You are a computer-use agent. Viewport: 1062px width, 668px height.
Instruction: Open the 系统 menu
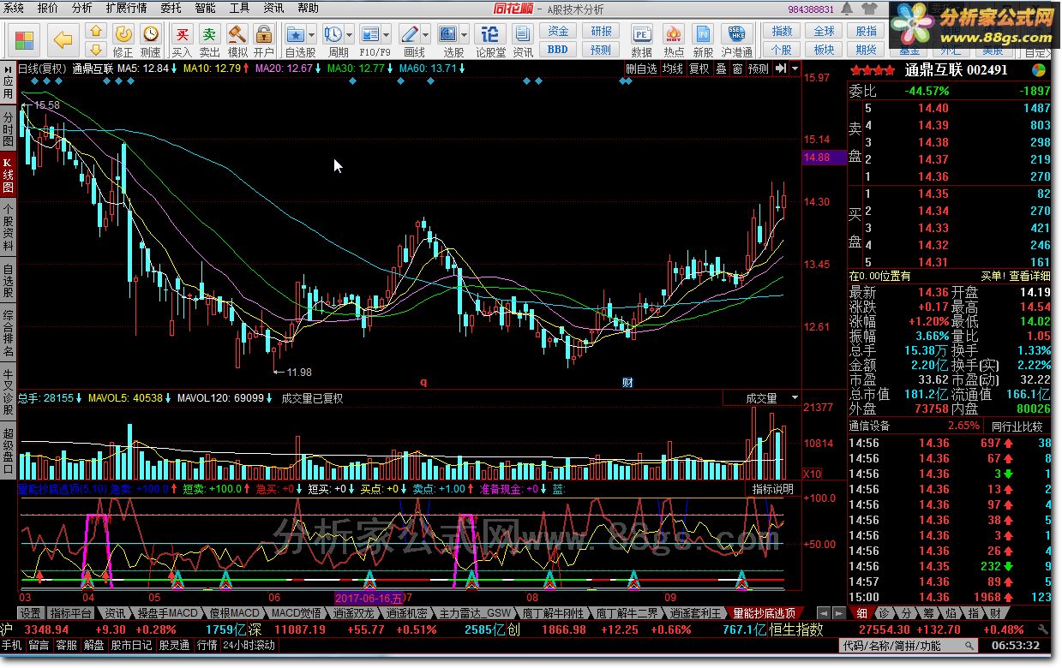14,8
